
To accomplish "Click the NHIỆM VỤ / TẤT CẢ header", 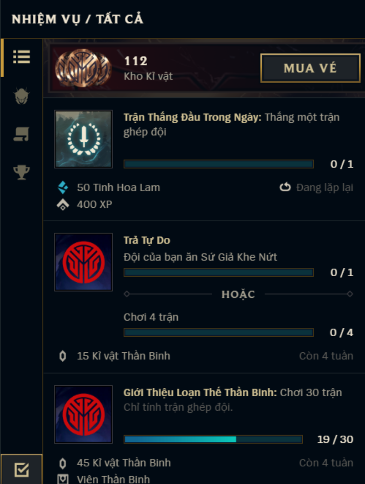I will [x=78, y=19].
